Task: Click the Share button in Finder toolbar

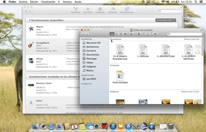Action: click(147, 34)
